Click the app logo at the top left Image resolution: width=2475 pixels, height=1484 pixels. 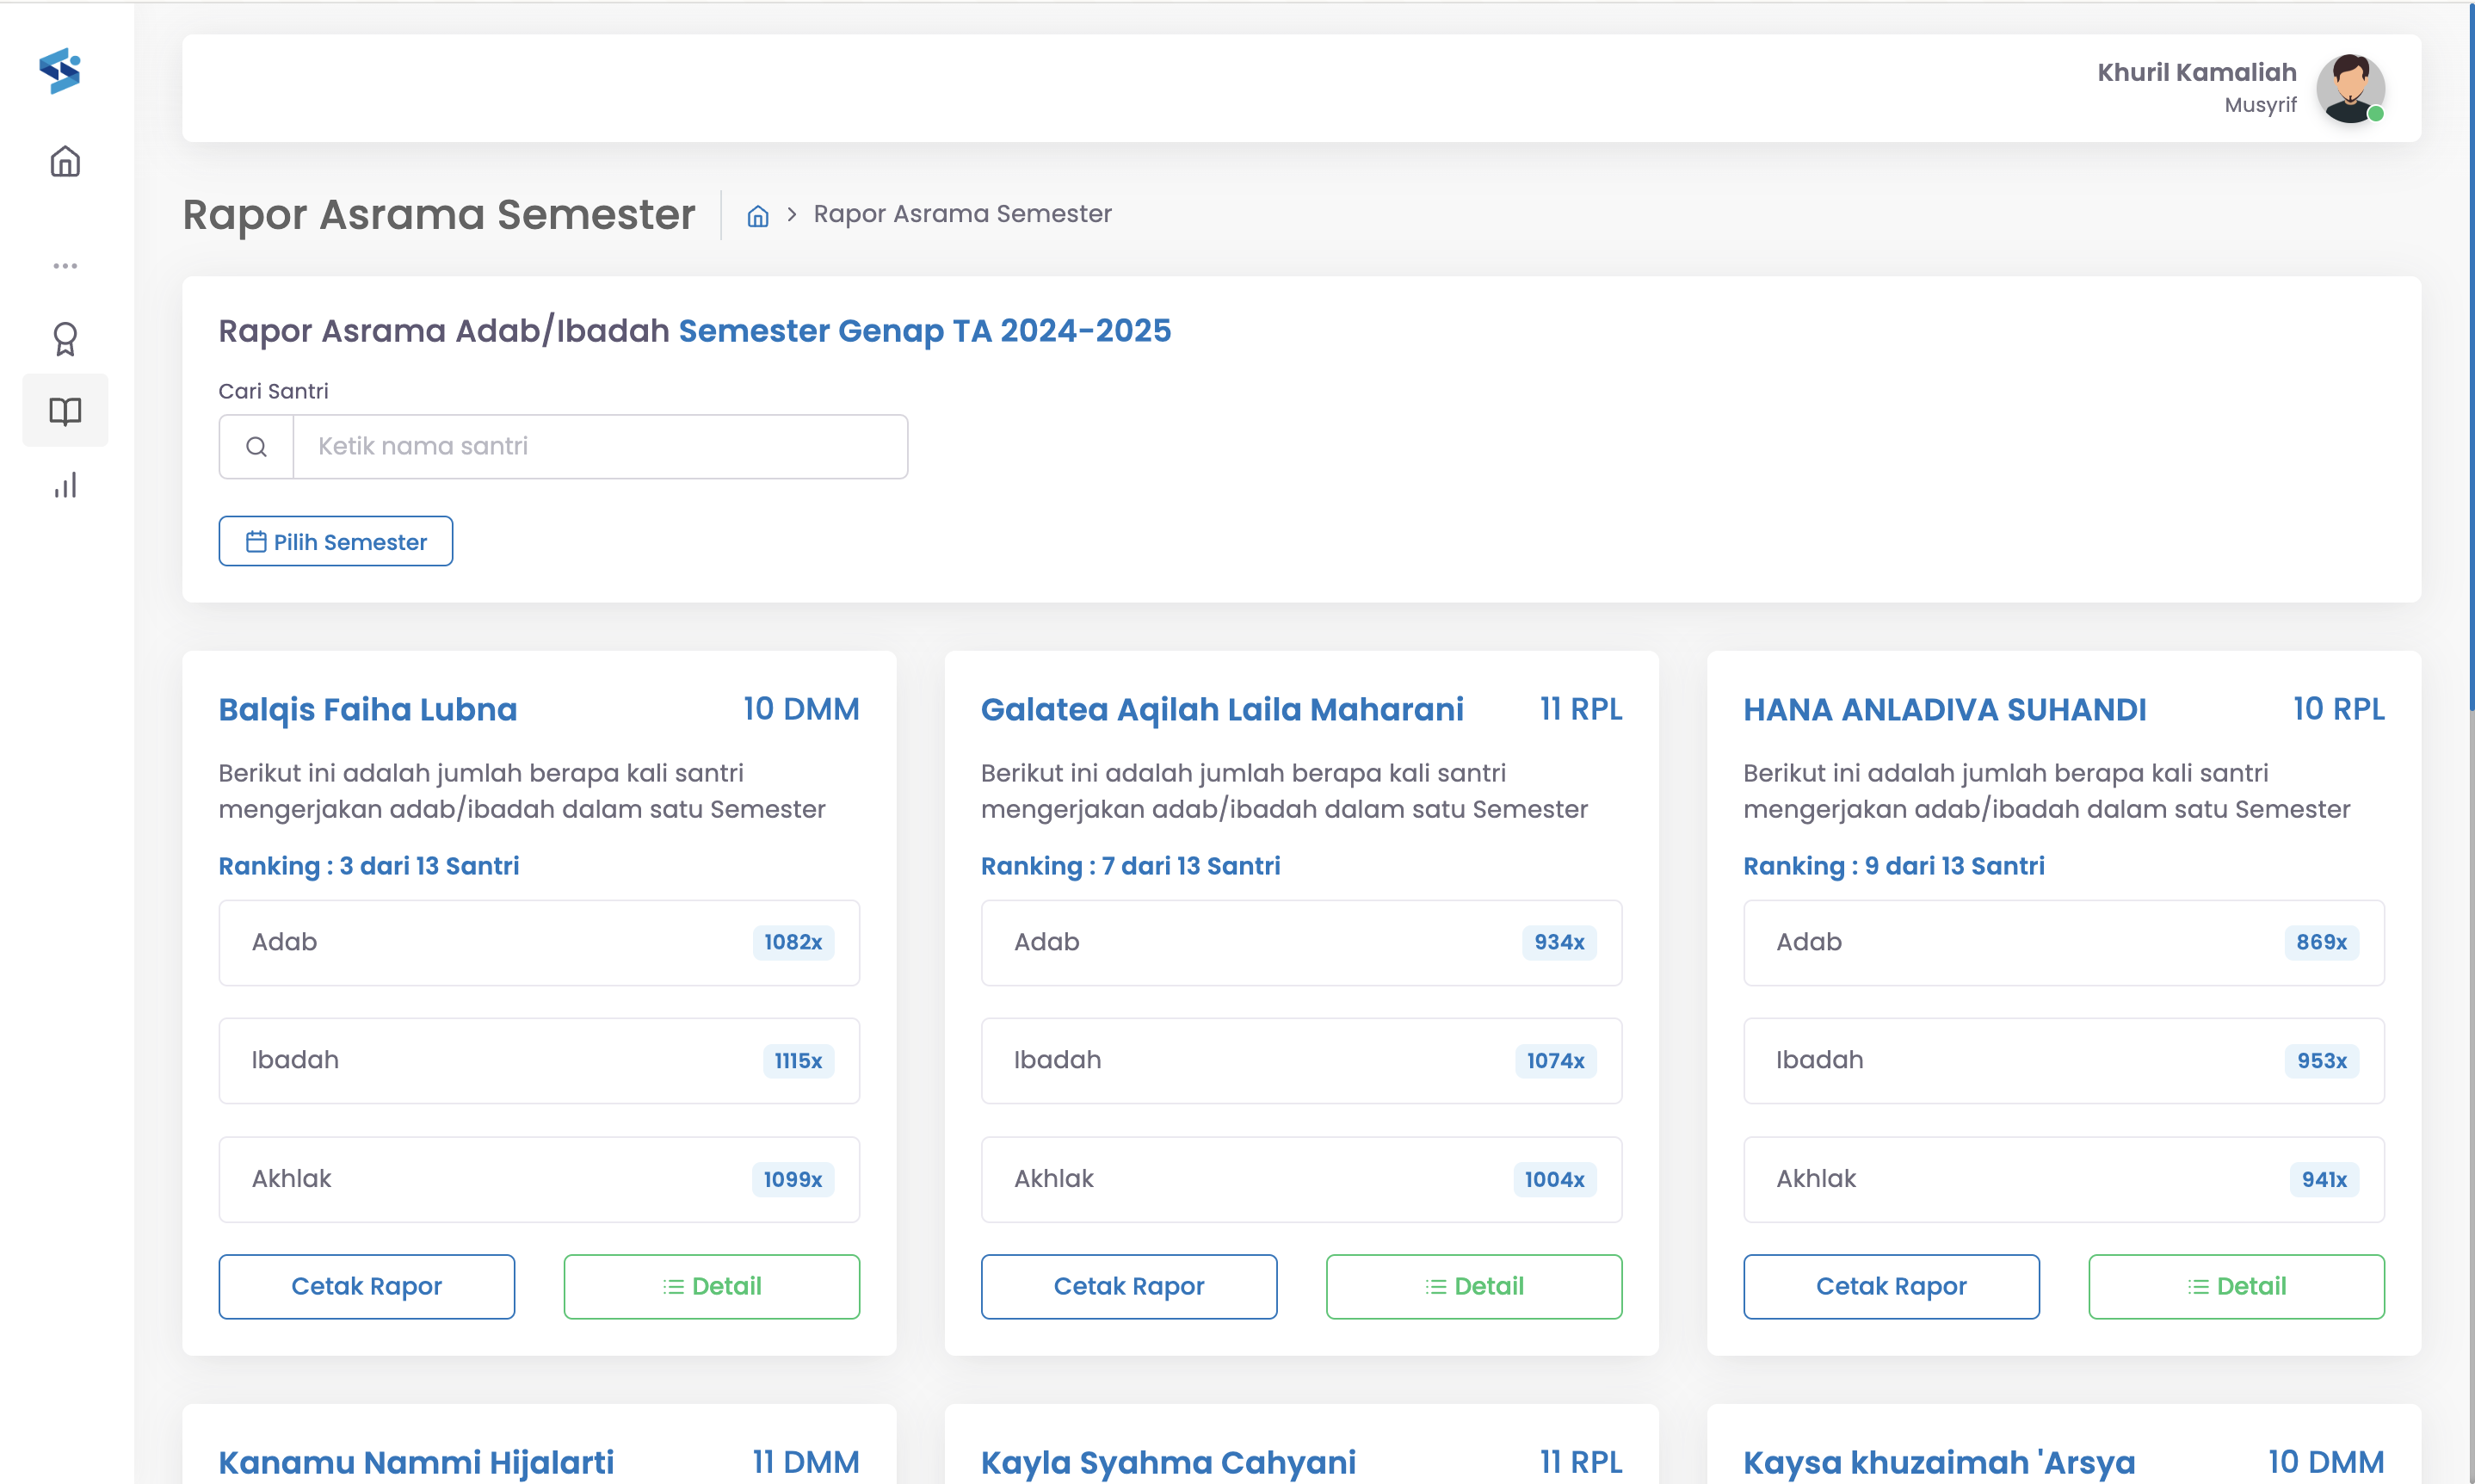click(62, 70)
